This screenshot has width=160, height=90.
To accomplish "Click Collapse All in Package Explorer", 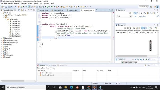I will (19, 10).
